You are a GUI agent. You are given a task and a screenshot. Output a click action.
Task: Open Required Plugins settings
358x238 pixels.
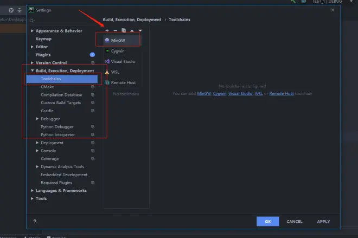56,183
